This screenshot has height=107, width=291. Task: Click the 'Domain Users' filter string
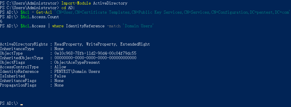pos(138,26)
